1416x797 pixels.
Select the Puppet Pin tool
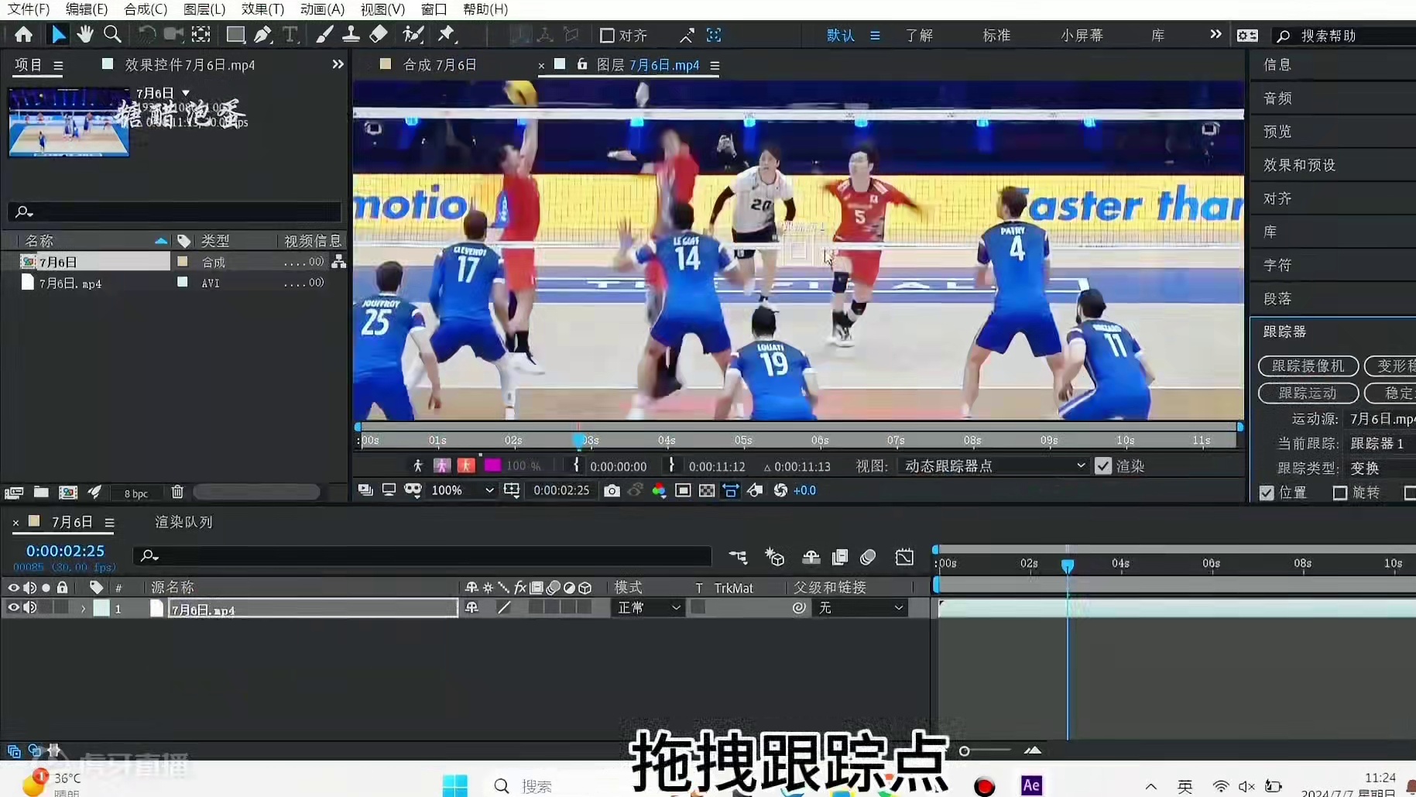point(447,34)
